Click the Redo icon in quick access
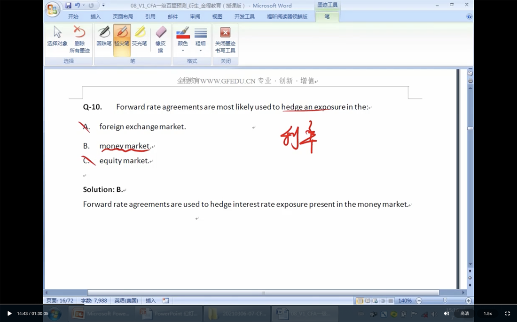 tap(91, 5)
